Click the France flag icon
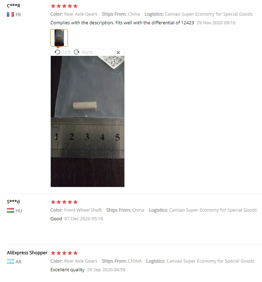262x282 pixels. 10,15
